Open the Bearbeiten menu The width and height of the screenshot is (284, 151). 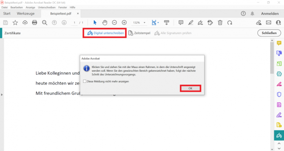[17, 7]
